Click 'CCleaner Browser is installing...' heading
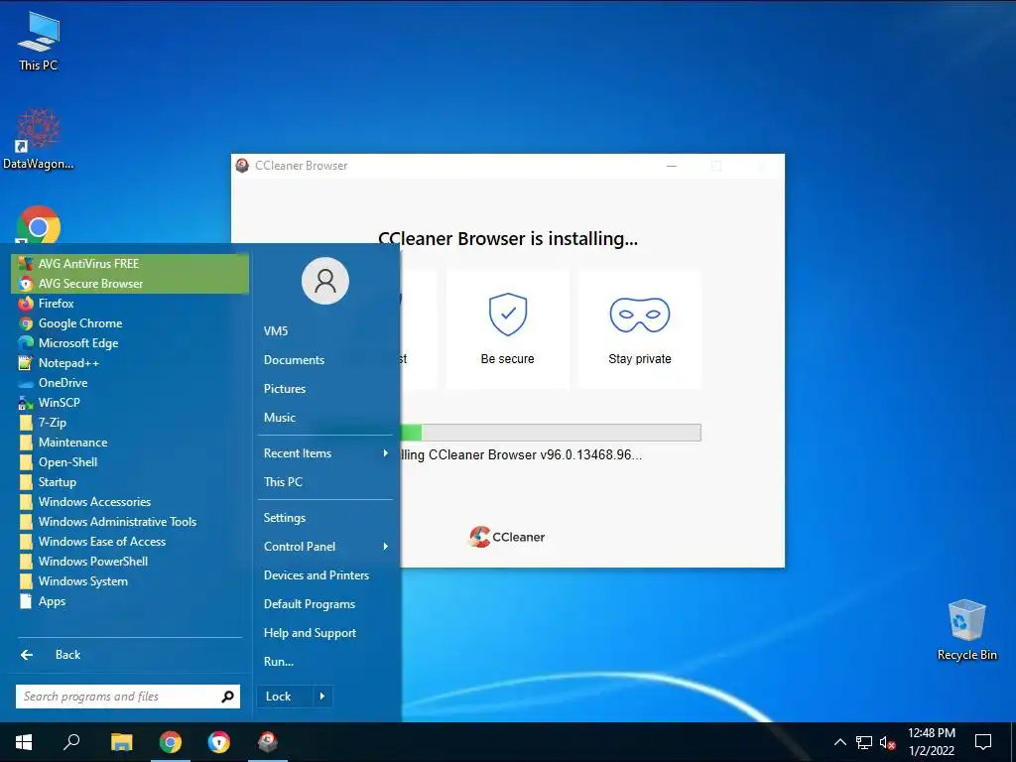This screenshot has width=1016, height=762. point(508,239)
